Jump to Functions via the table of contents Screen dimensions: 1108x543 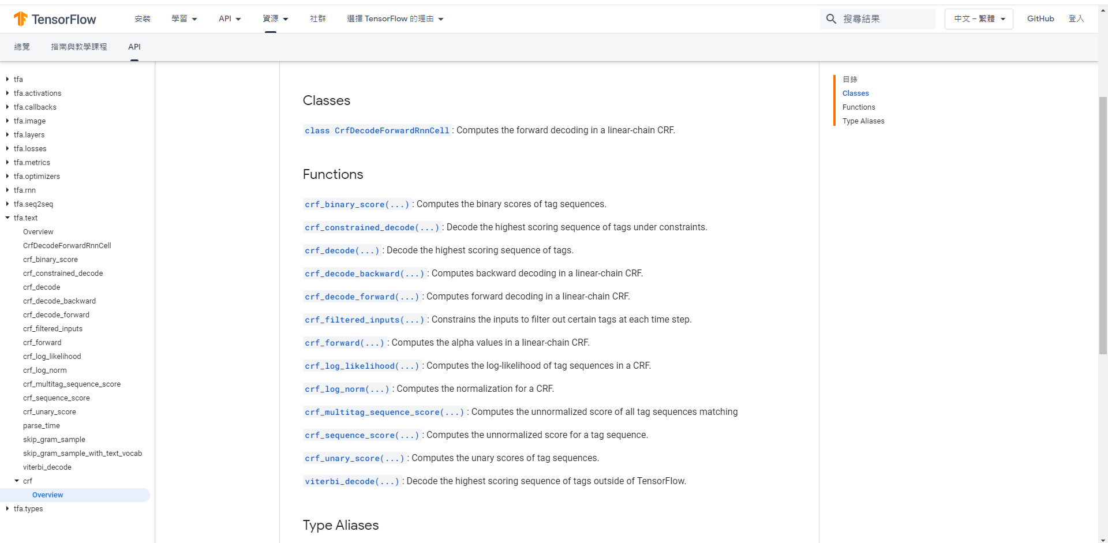(x=859, y=107)
